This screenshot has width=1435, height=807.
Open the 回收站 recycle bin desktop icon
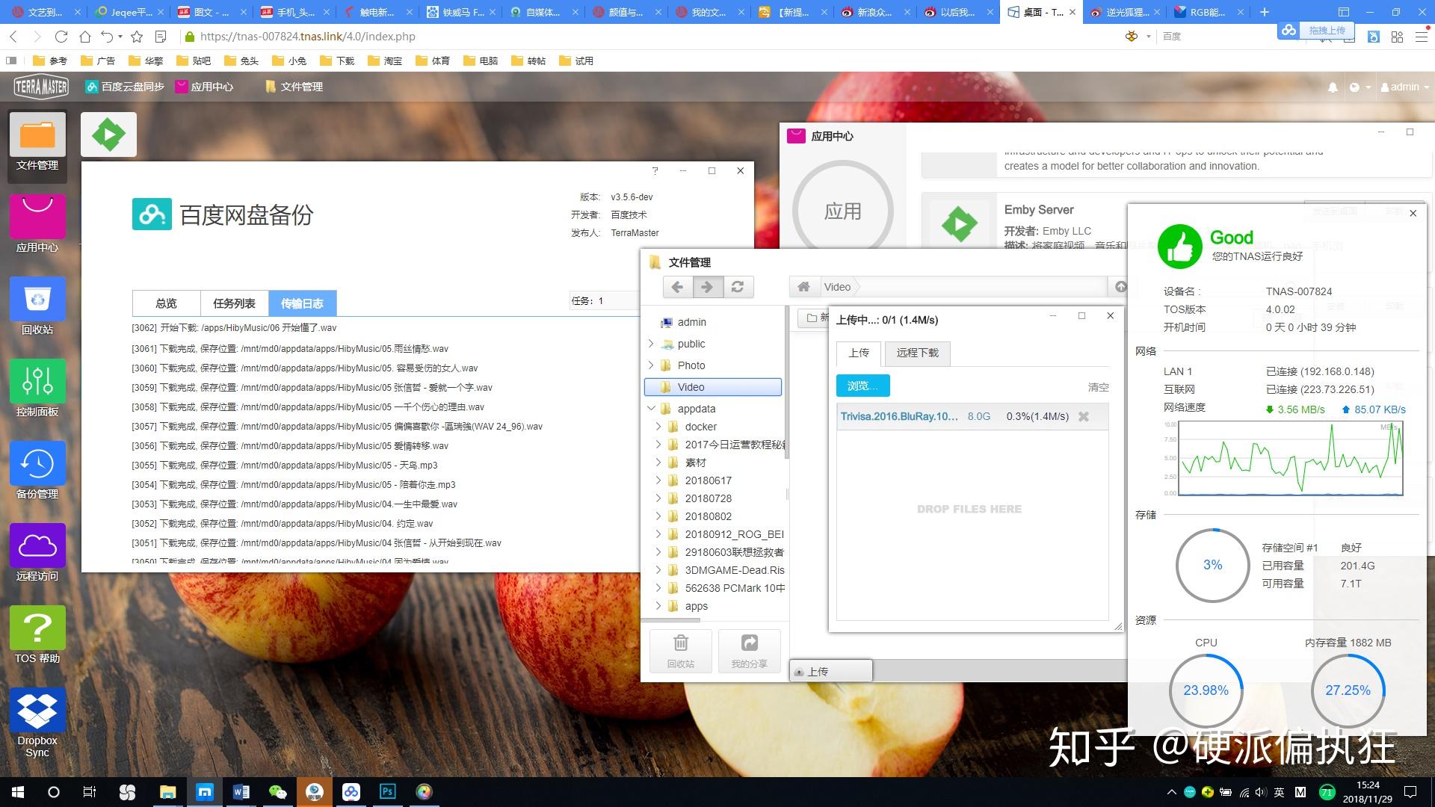point(37,300)
